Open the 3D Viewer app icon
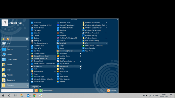 (x=32, y=23)
